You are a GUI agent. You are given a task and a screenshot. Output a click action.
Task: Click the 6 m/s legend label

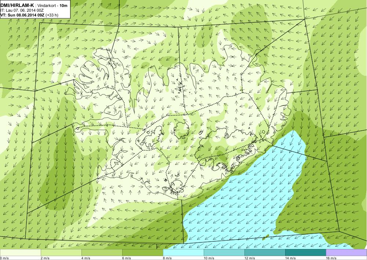(126, 258)
